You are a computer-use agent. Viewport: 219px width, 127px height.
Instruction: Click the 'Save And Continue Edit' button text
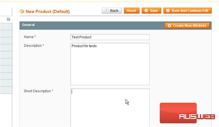(190, 11)
